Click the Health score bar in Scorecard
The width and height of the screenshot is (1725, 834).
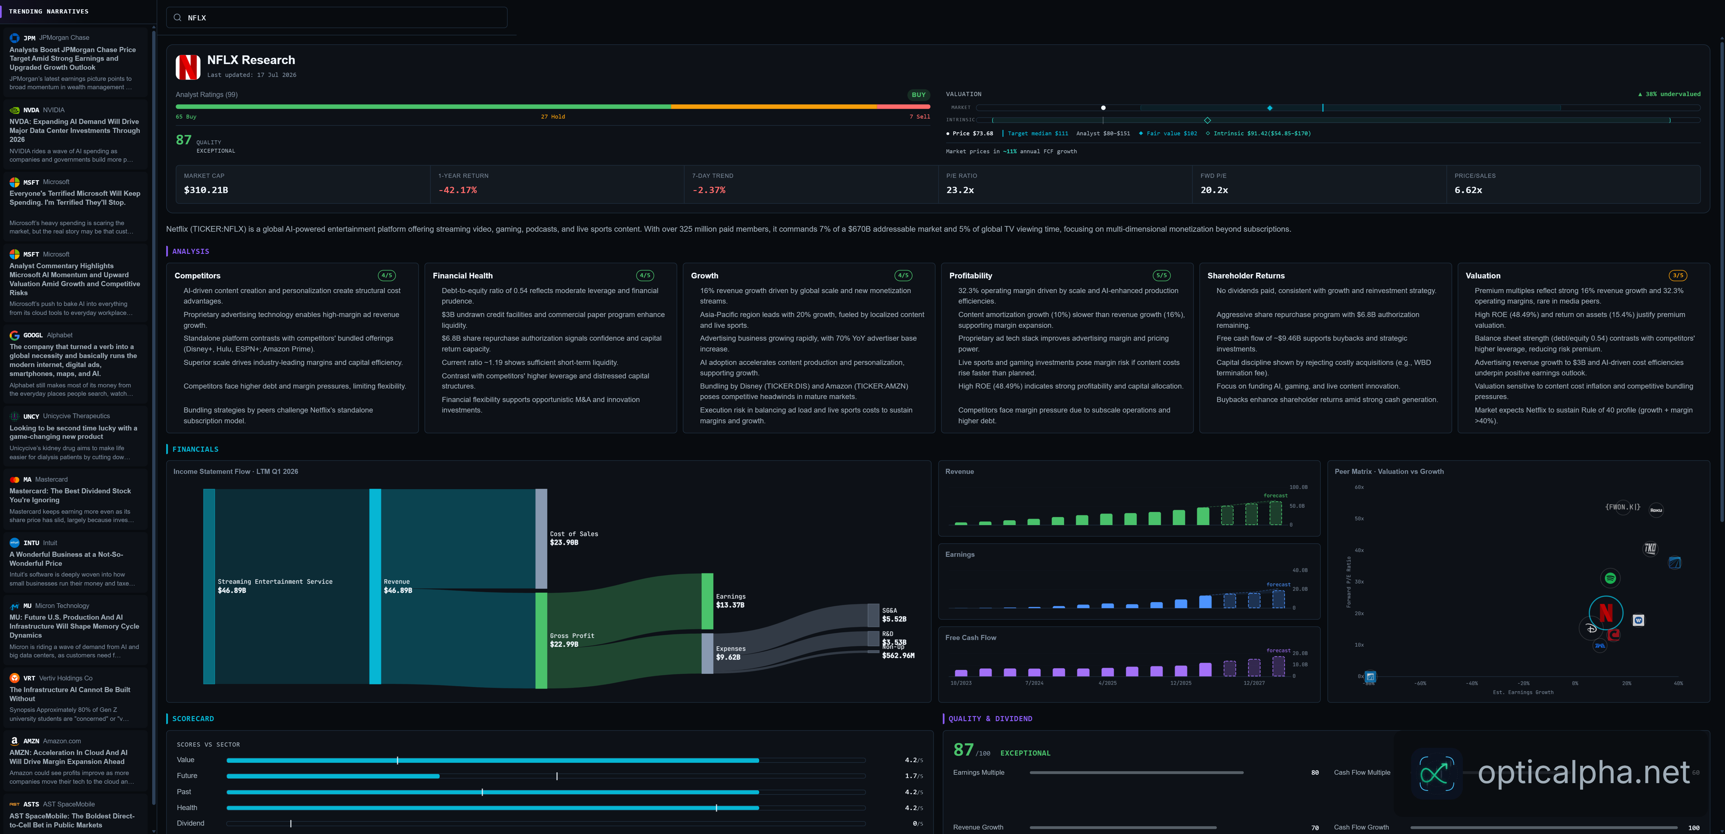tap(546, 808)
